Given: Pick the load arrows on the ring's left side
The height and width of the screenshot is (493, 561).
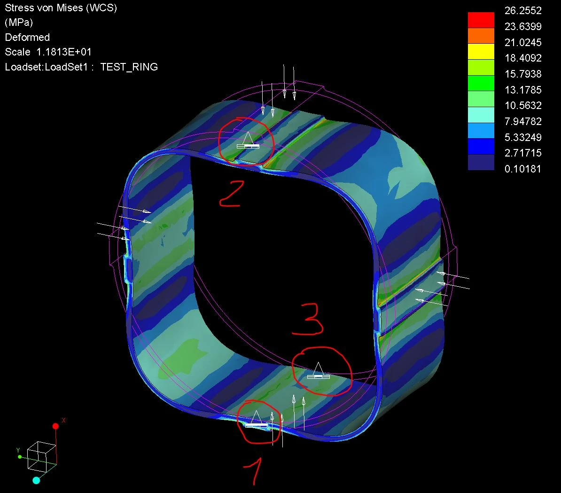Looking at the screenshot, I should click(x=124, y=222).
